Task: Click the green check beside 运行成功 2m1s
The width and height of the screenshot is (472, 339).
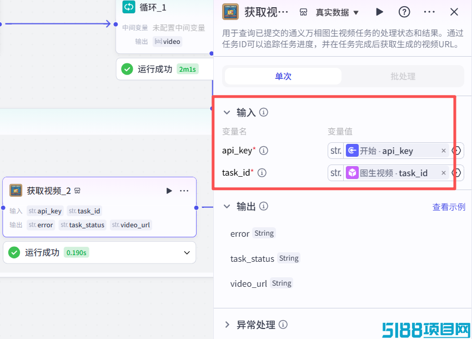Action: tap(127, 69)
